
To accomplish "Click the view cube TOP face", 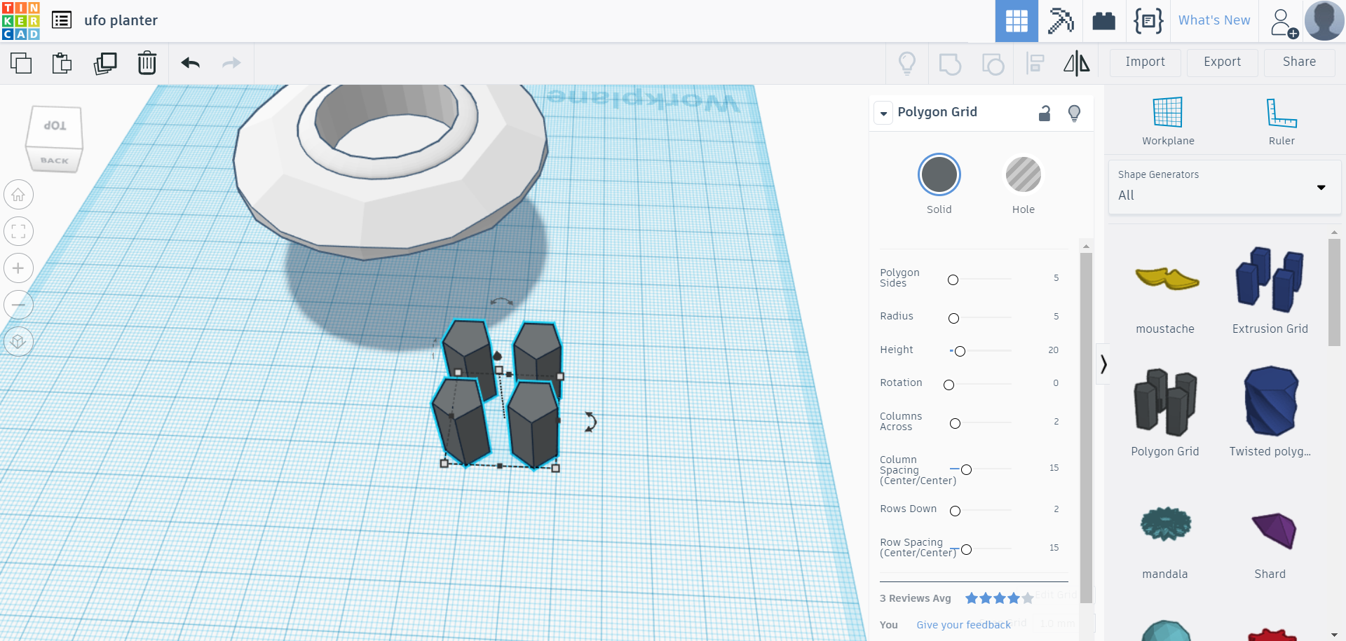I will (x=55, y=126).
